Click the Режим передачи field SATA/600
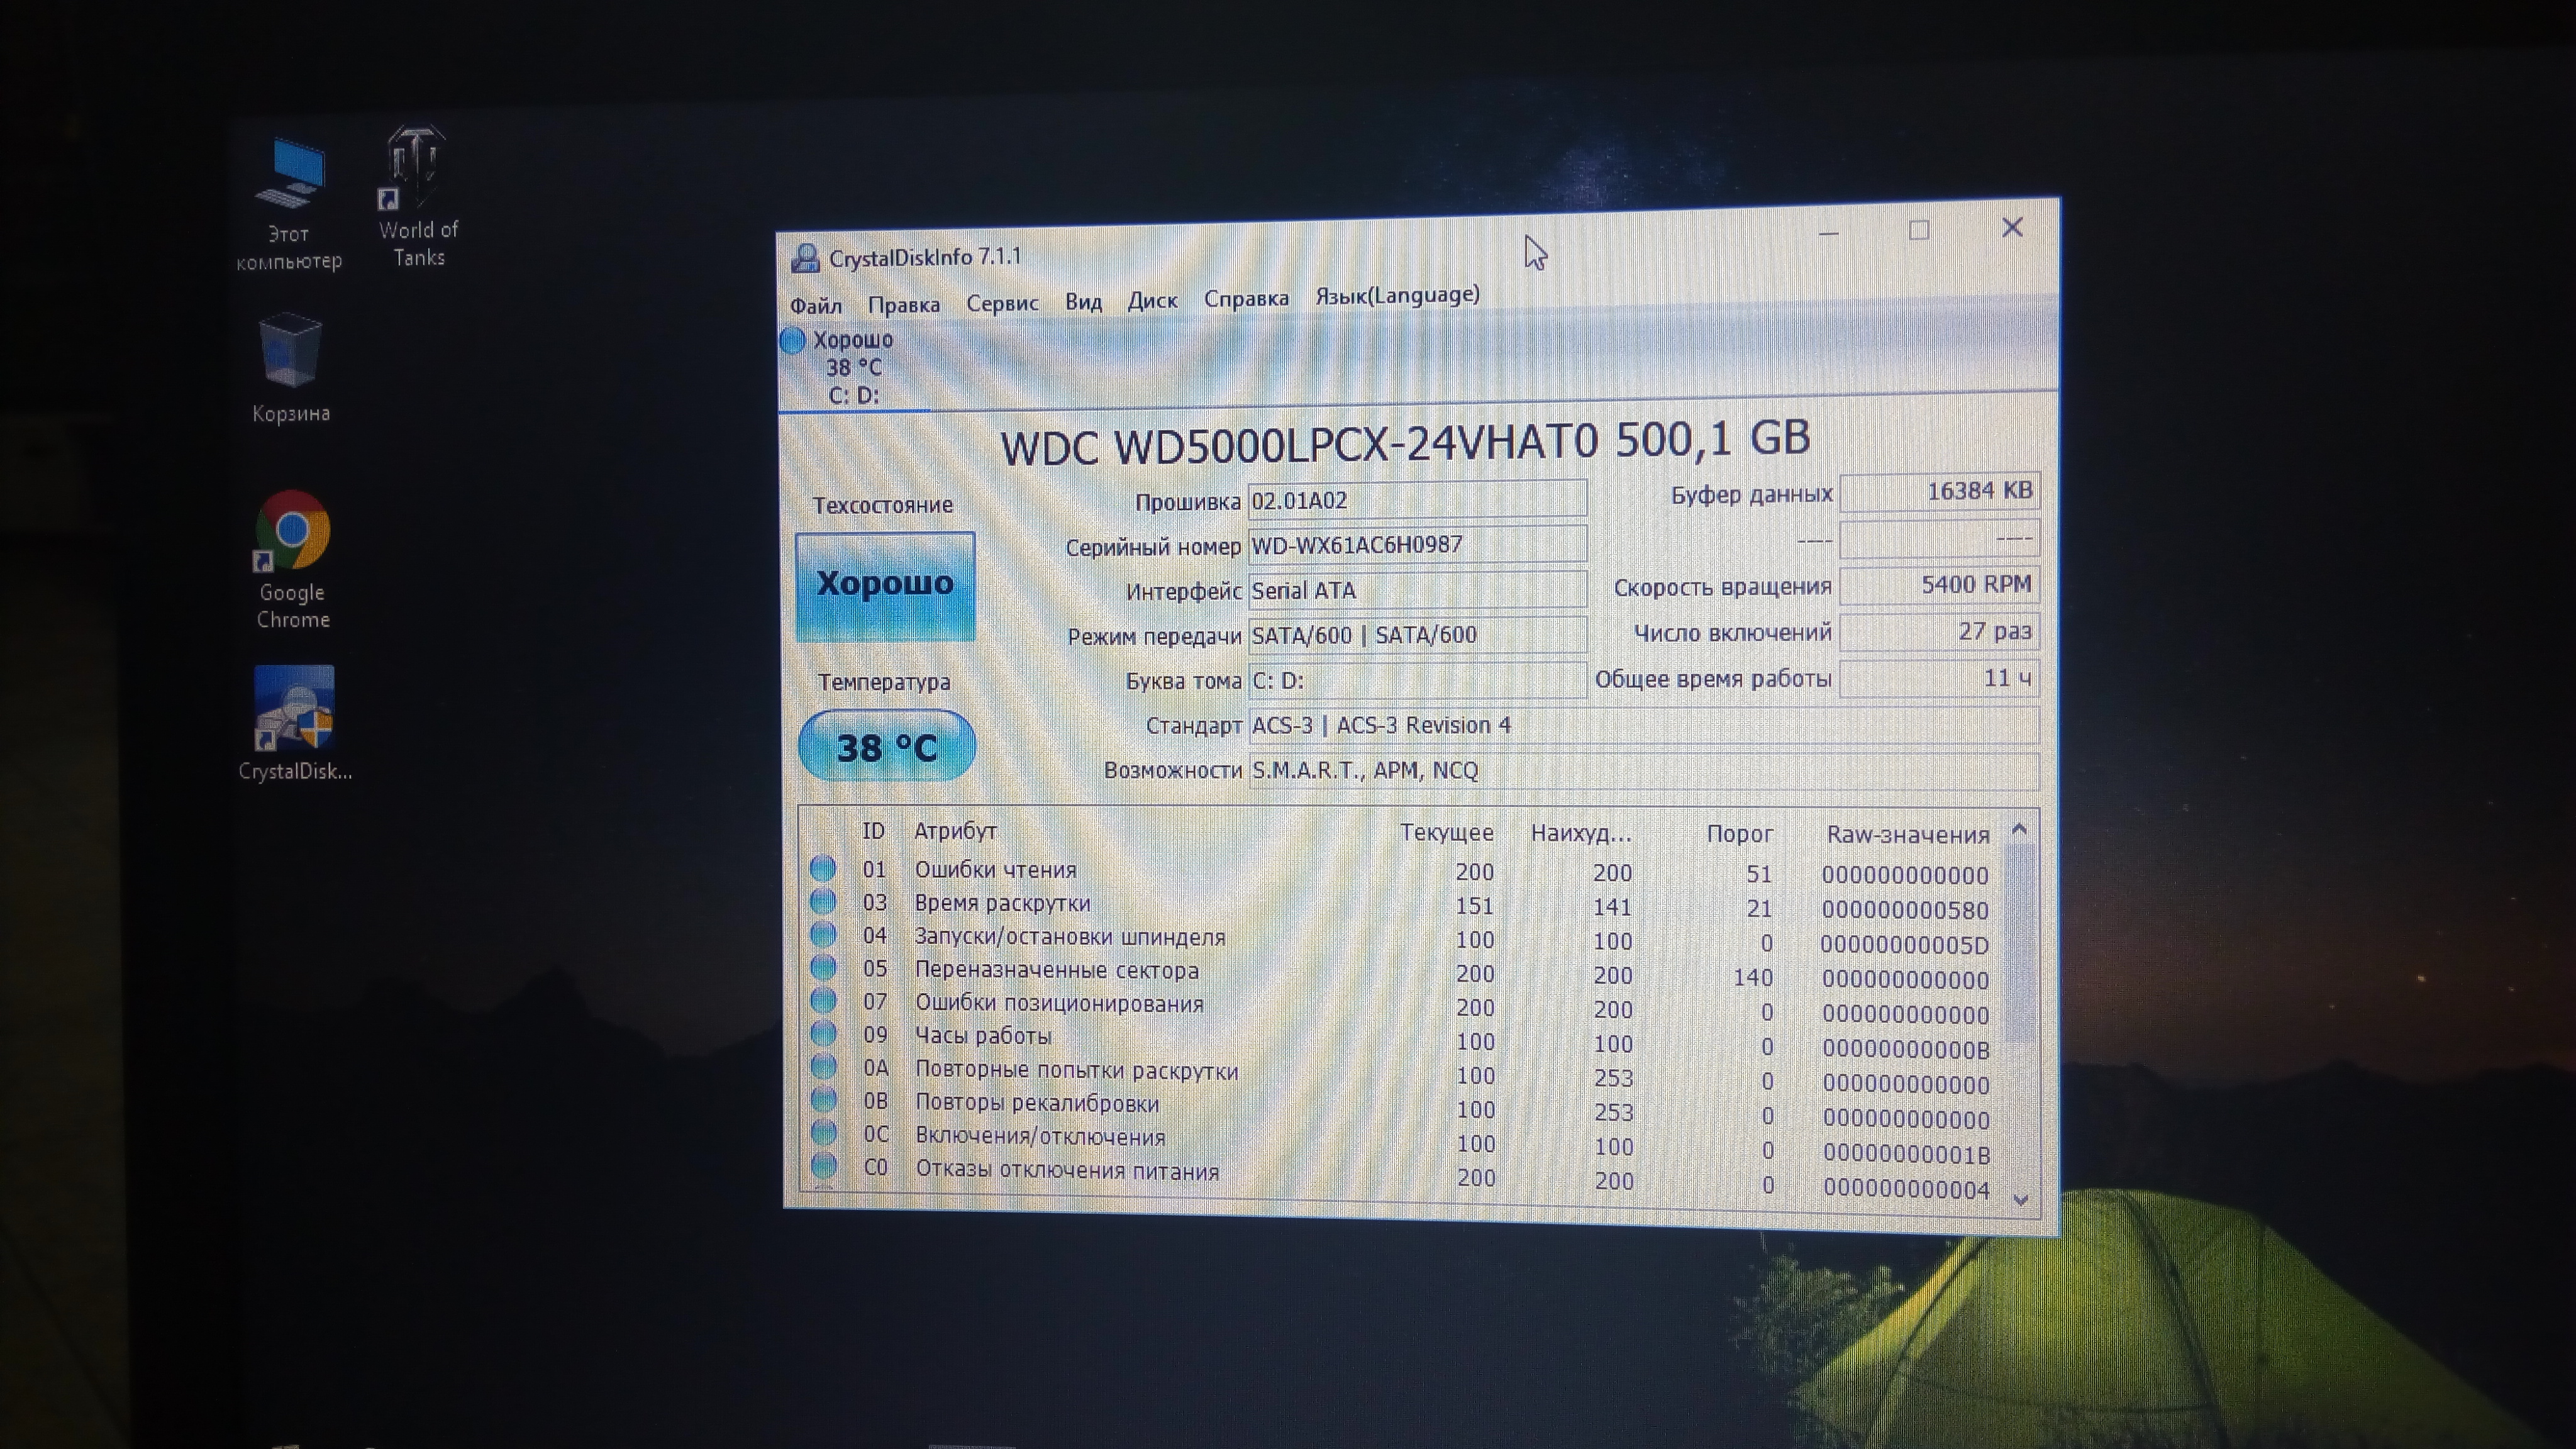The image size is (2576, 1449). tap(1417, 635)
